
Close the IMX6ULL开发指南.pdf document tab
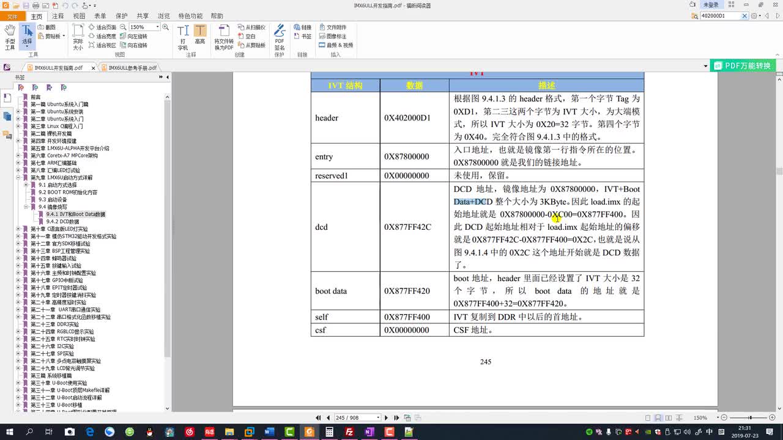pyautogui.click(x=93, y=68)
